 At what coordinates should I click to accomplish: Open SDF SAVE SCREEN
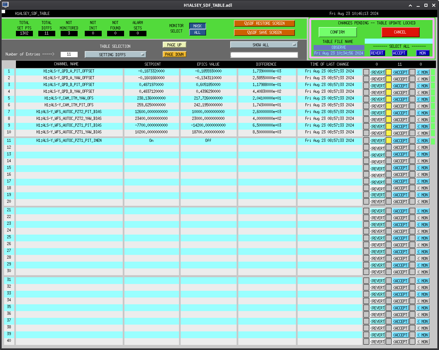tap(264, 32)
